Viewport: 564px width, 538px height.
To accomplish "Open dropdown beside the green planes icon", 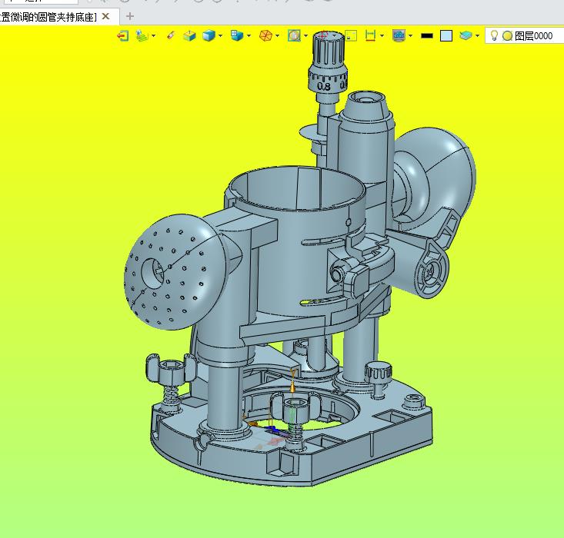I will pos(154,36).
